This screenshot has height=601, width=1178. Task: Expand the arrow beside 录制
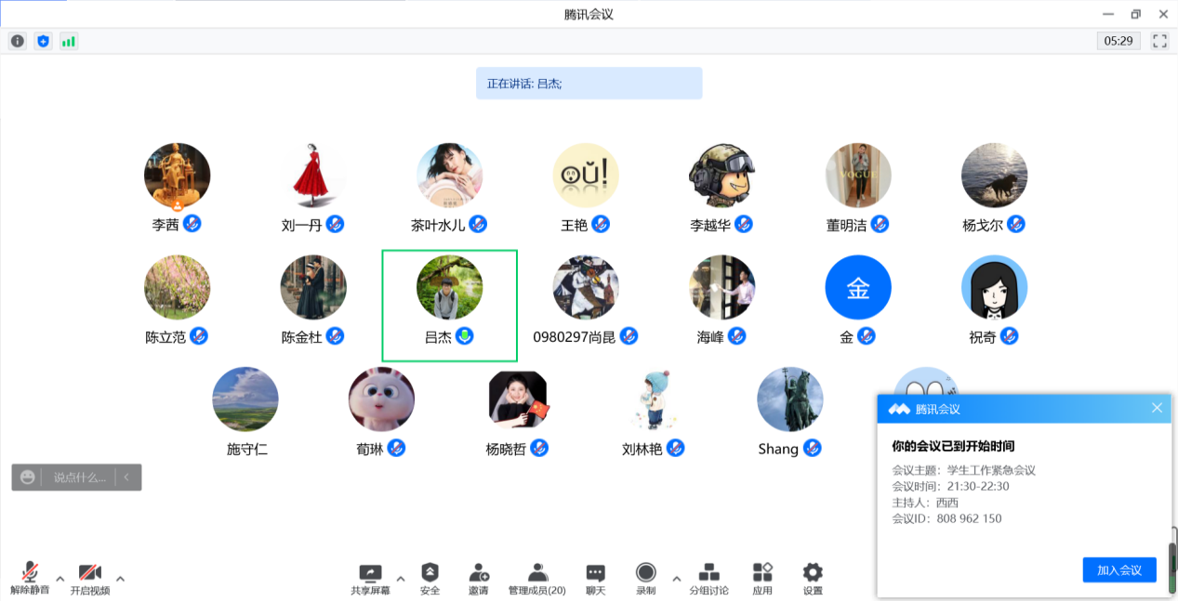tap(676, 579)
